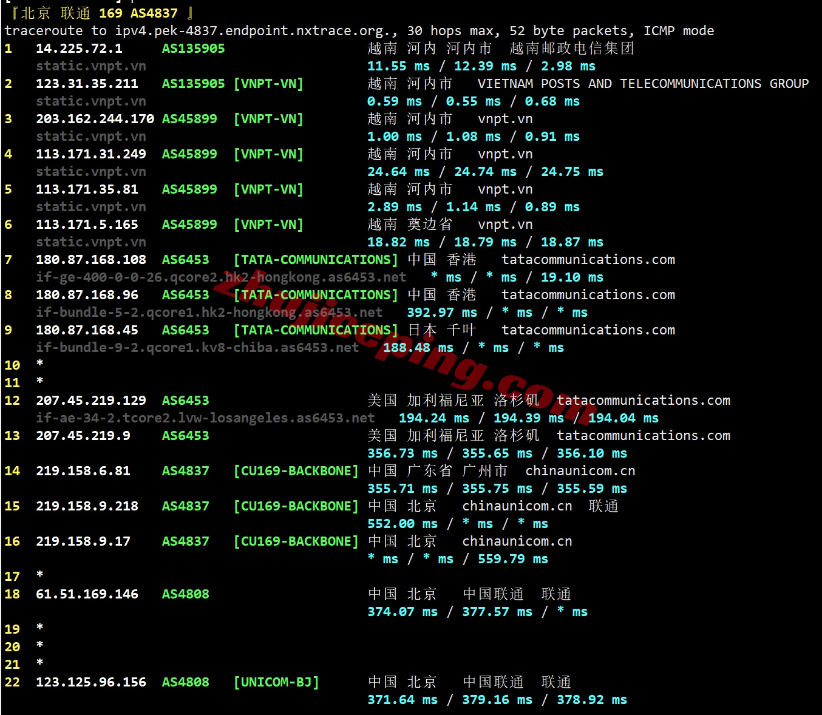
Task: Select the IP 113.171.31.249
Action: pyautogui.click(x=91, y=154)
